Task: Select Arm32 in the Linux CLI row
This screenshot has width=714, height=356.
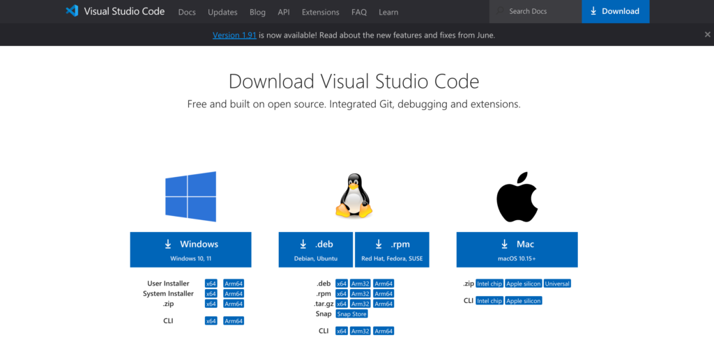Action: pyautogui.click(x=360, y=331)
